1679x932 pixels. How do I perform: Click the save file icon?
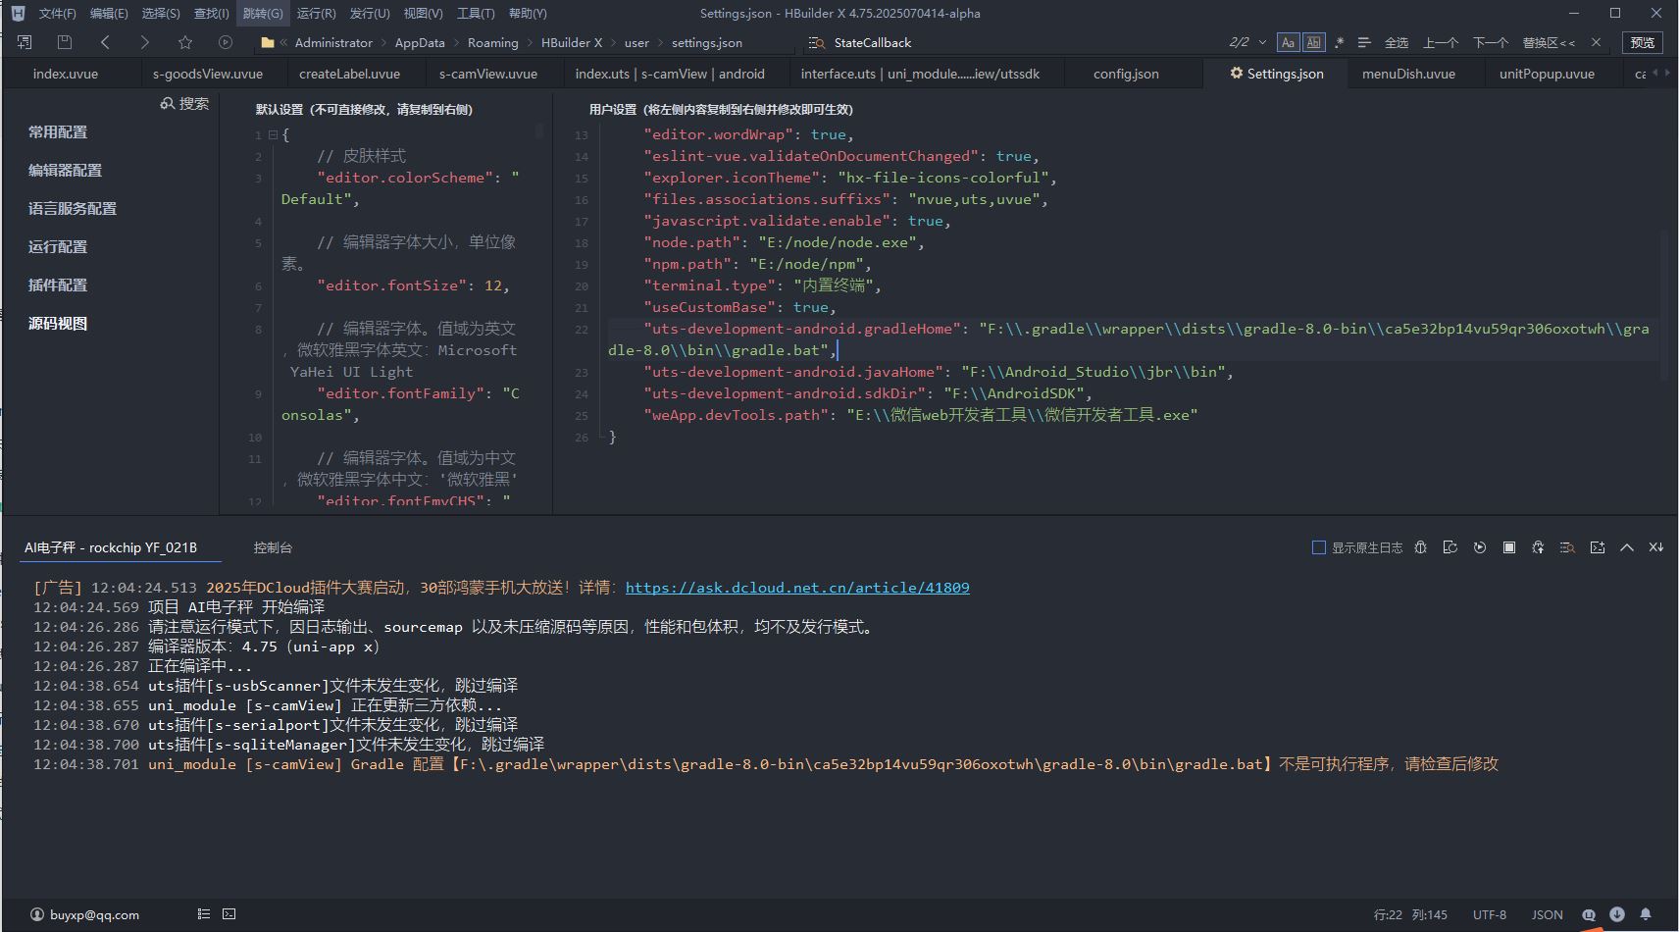tap(65, 42)
